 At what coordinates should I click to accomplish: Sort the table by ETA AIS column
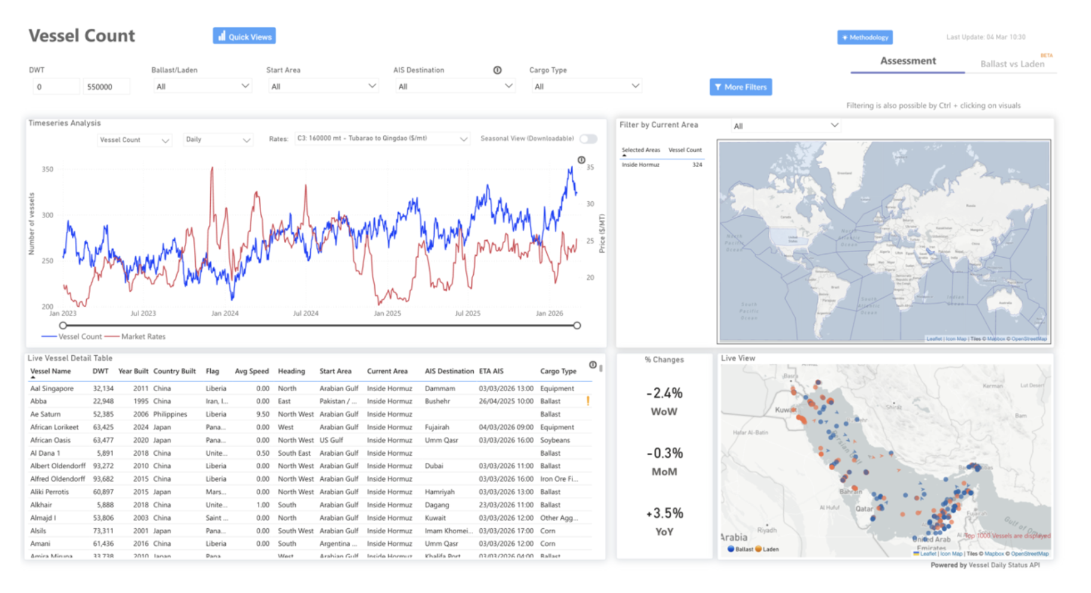(491, 371)
